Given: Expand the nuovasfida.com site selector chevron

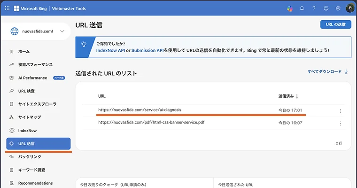Looking at the screenshot, I should click(x=62, y=31).
